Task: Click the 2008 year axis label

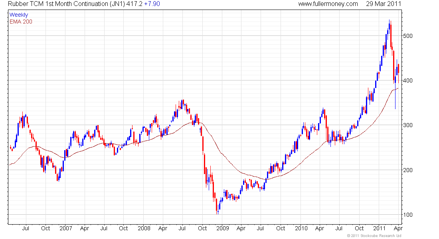Action: [x=144, y=228]
